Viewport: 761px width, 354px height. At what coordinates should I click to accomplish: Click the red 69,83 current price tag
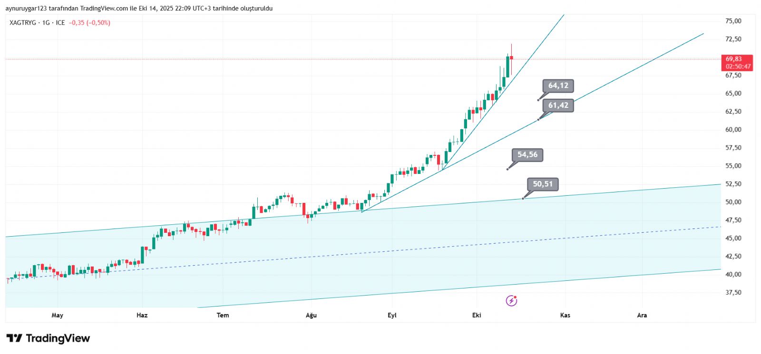point(737,63)
